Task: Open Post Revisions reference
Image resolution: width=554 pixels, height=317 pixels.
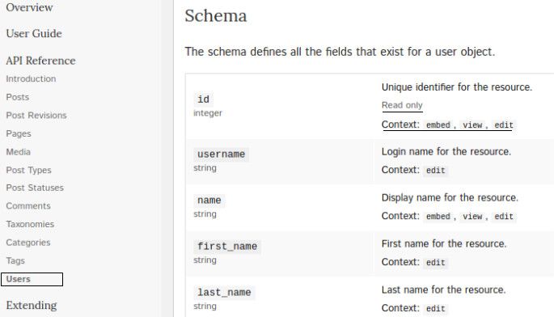Action: tap(36, 116)
